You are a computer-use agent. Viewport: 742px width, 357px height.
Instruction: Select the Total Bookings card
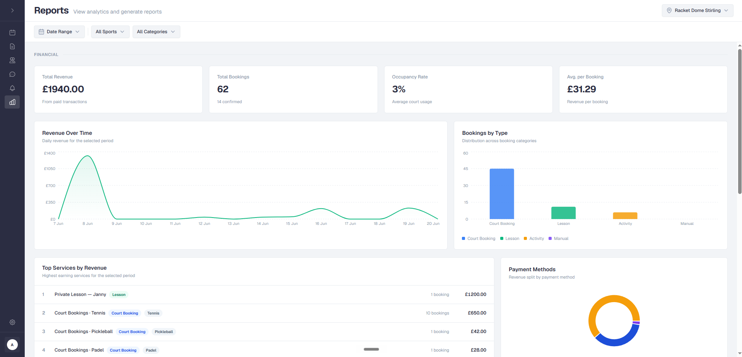[293, 89]
